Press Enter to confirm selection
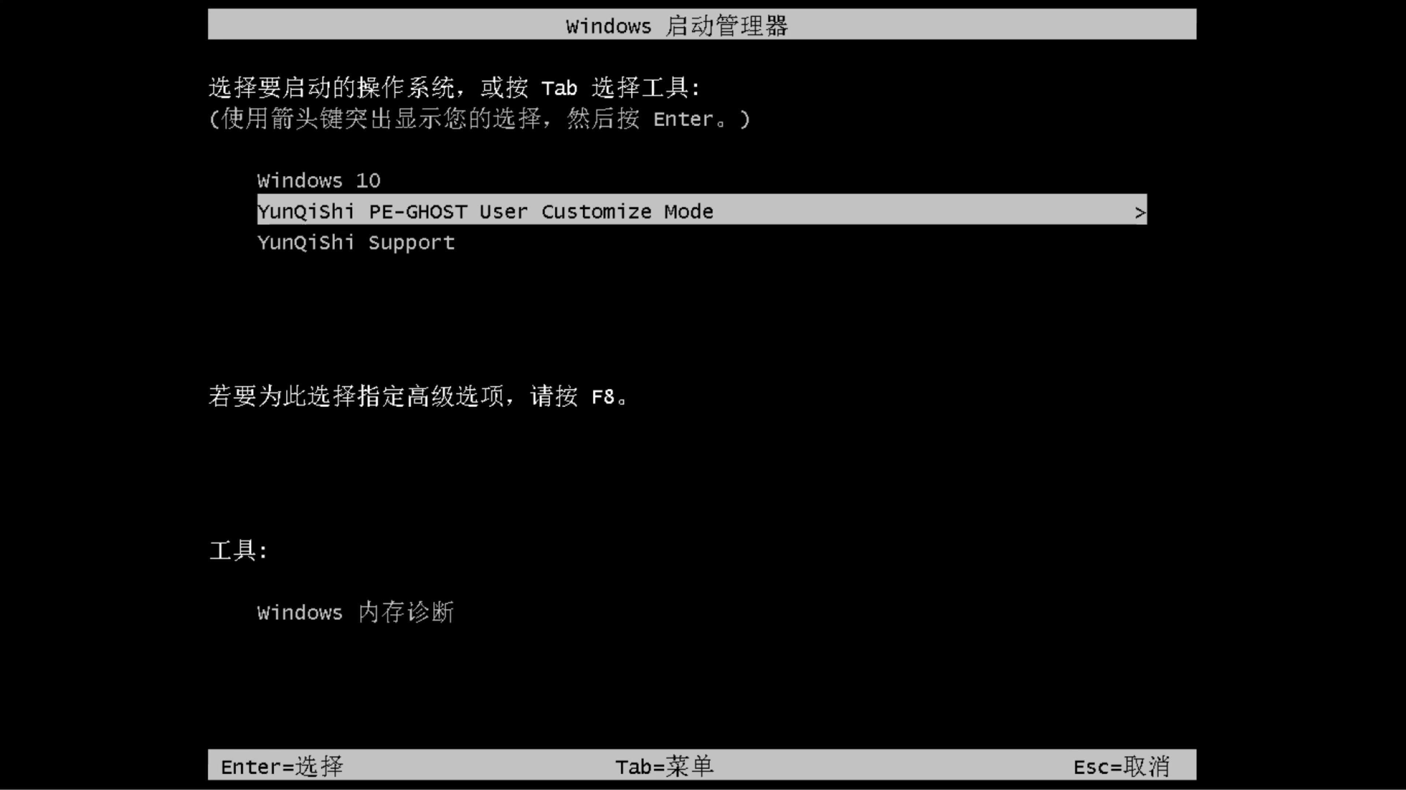The image size is (1406, 790). [x=280, y=766]
